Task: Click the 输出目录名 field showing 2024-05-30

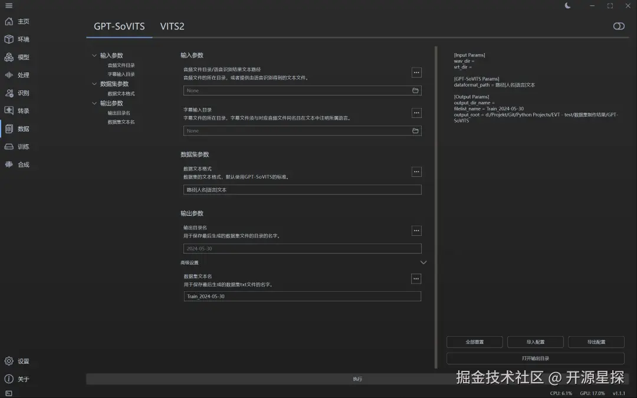Action: 303,248
